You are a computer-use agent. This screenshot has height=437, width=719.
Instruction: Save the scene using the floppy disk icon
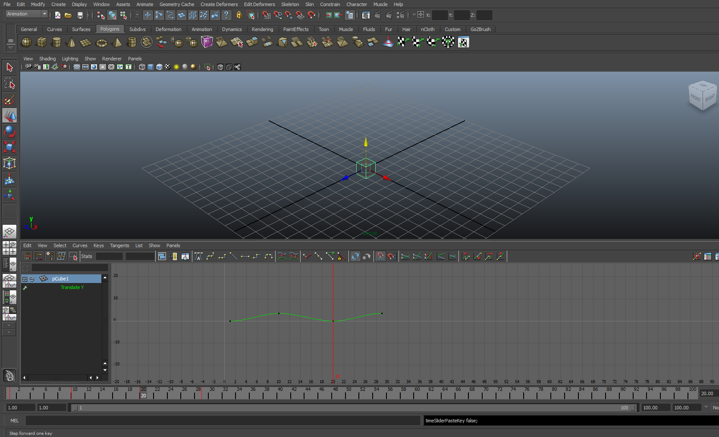[80, 15]
